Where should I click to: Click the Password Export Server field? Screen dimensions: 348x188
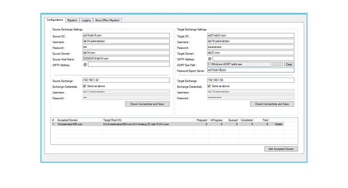pos(251,70)
